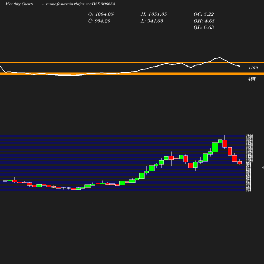The height and width of the screenshot is (264, 264).
Task: Click the 'OC: 5.22' reading
Action: point(204,14)
